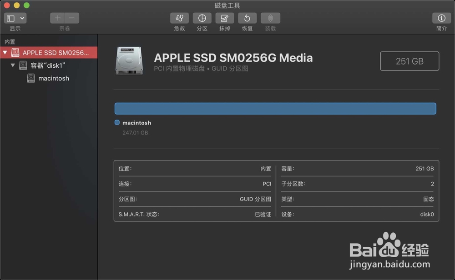Screen dimensions: 455x280
Task: Collapse the APPLE SSD SM0256 disk tree
Action: click(x=5, y=52)
